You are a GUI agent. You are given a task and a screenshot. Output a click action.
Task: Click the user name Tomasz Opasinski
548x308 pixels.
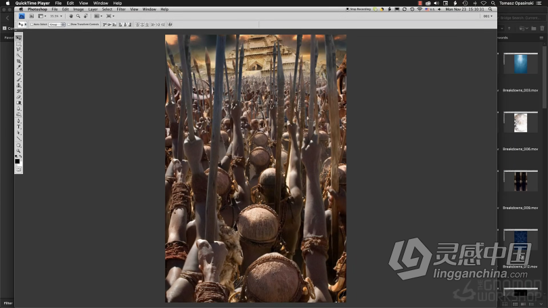pyautogui.click(x=516, y=3)
